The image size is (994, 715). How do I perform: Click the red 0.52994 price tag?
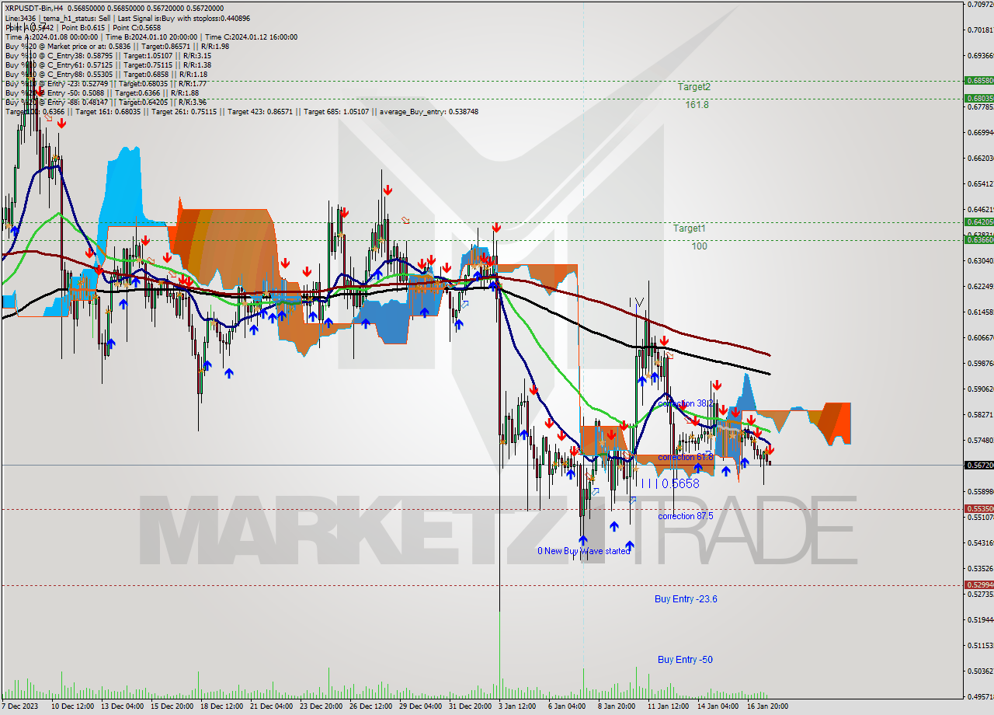(978, 584)
